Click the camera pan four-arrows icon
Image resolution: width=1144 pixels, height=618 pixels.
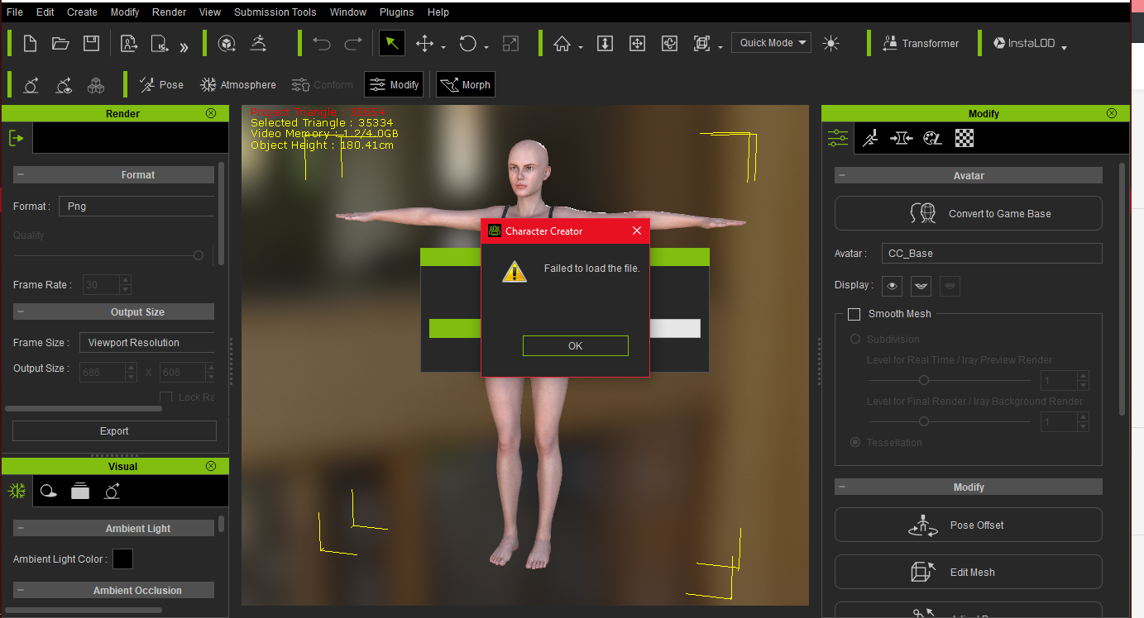[x=637, y=44]
